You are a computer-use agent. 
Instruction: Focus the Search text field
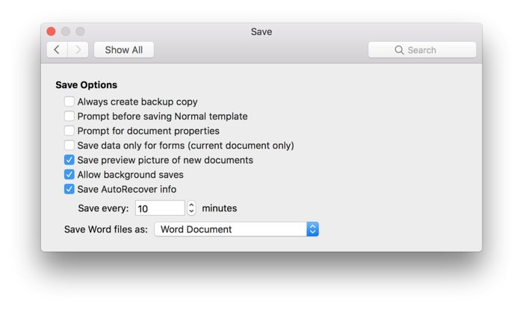(430, 50)
